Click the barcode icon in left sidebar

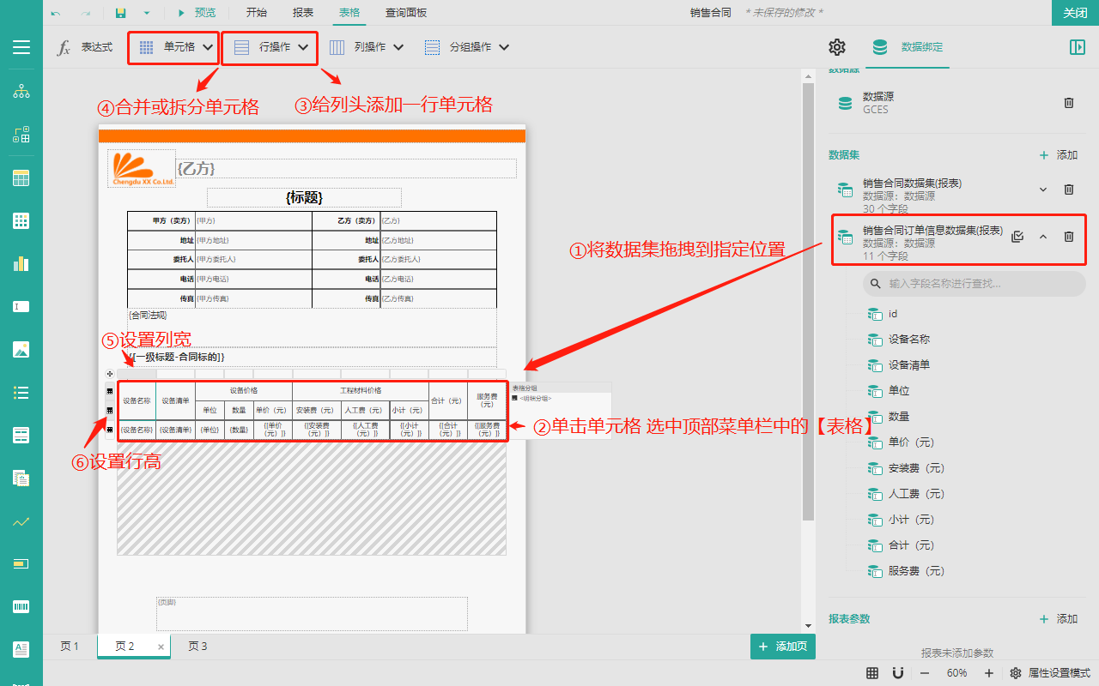21,606
